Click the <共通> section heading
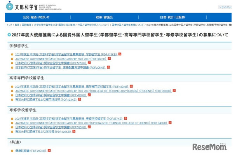The height and width of the screenshot is (155, 237). coord(15,142)
